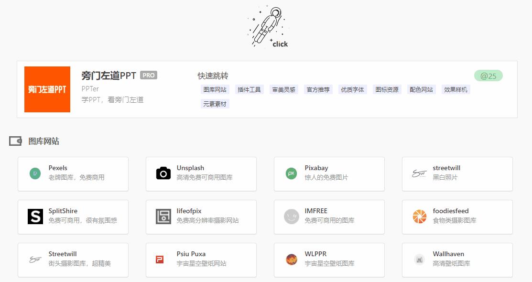
Task: Click the lifeofpix camera icon
Action: (163, 217)
